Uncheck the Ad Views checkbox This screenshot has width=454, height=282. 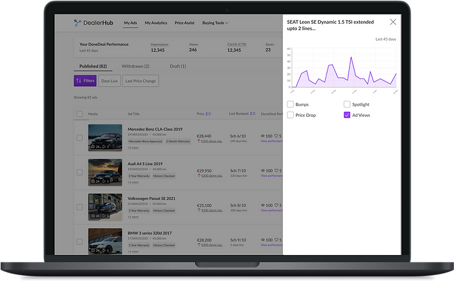pyautogui.click(x=347, y=115)
